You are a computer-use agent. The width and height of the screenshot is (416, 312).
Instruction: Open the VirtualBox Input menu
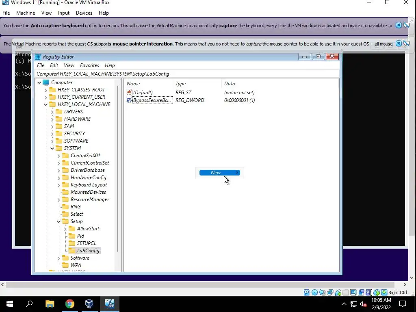(64, 13)
